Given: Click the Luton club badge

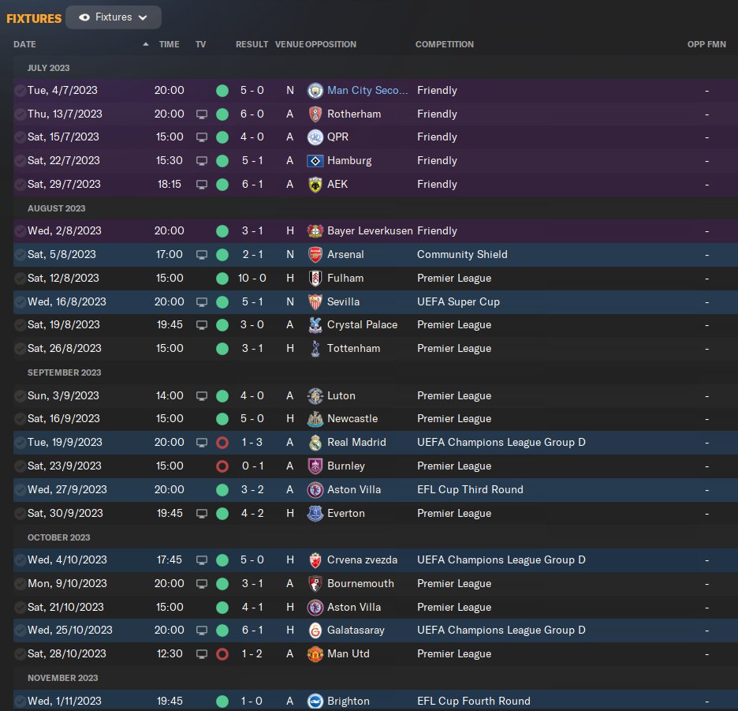Looking at the screenshot, I should [315, 396].
